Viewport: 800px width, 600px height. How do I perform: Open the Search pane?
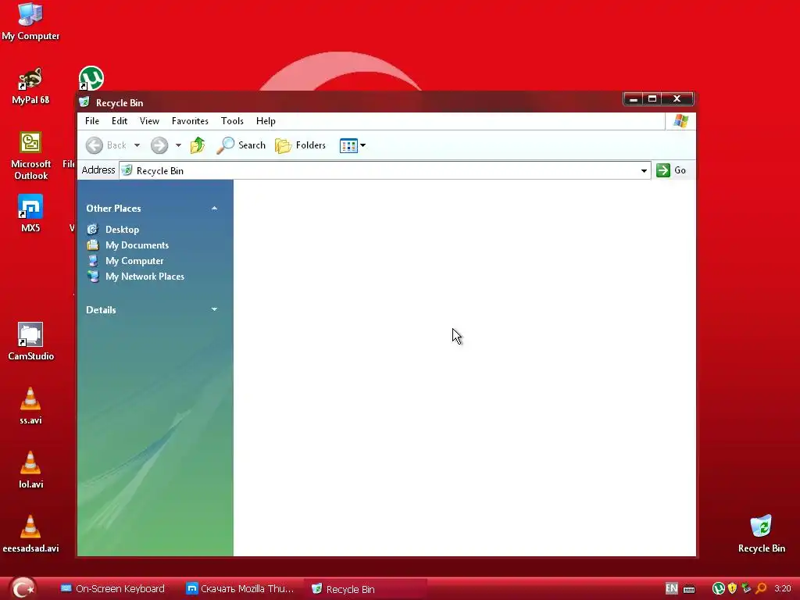pos(241,145)
